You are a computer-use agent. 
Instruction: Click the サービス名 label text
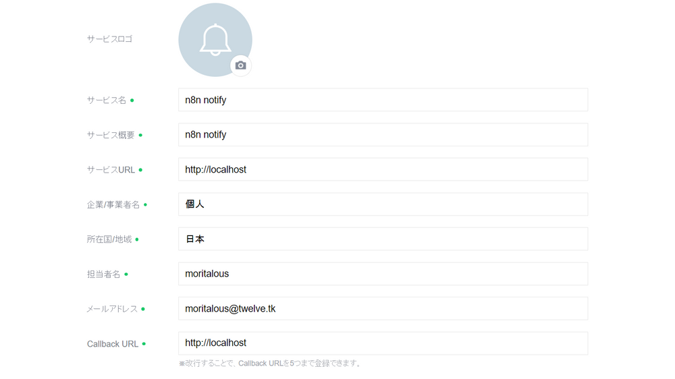click(107, 100)
